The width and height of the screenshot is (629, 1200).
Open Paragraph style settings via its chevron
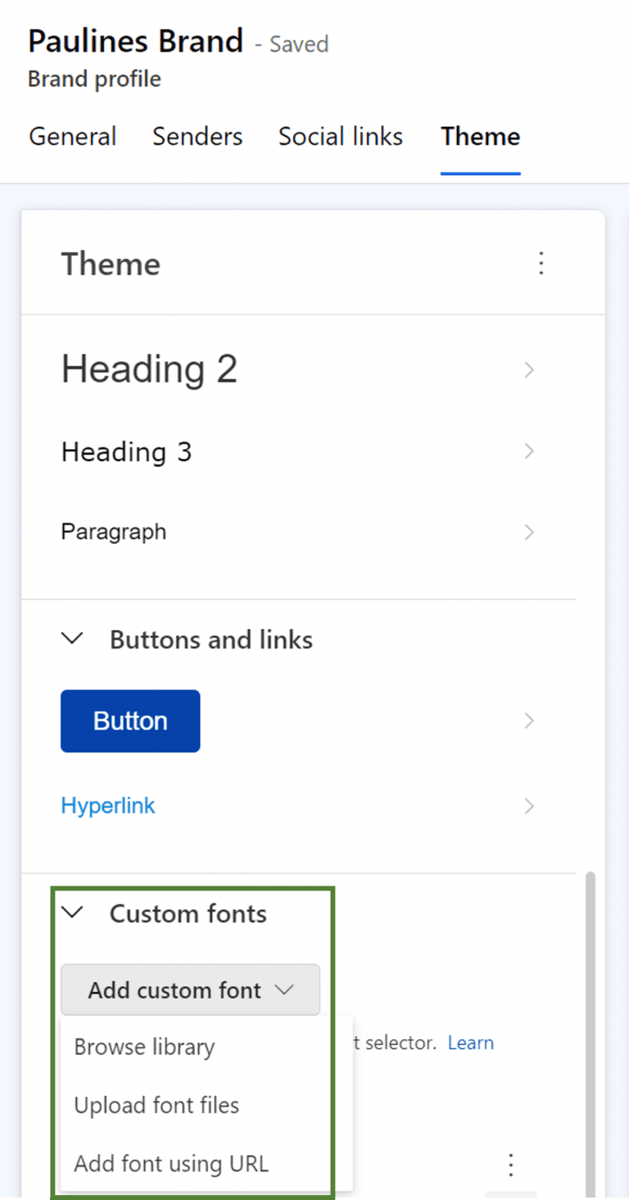click(529, 532)
